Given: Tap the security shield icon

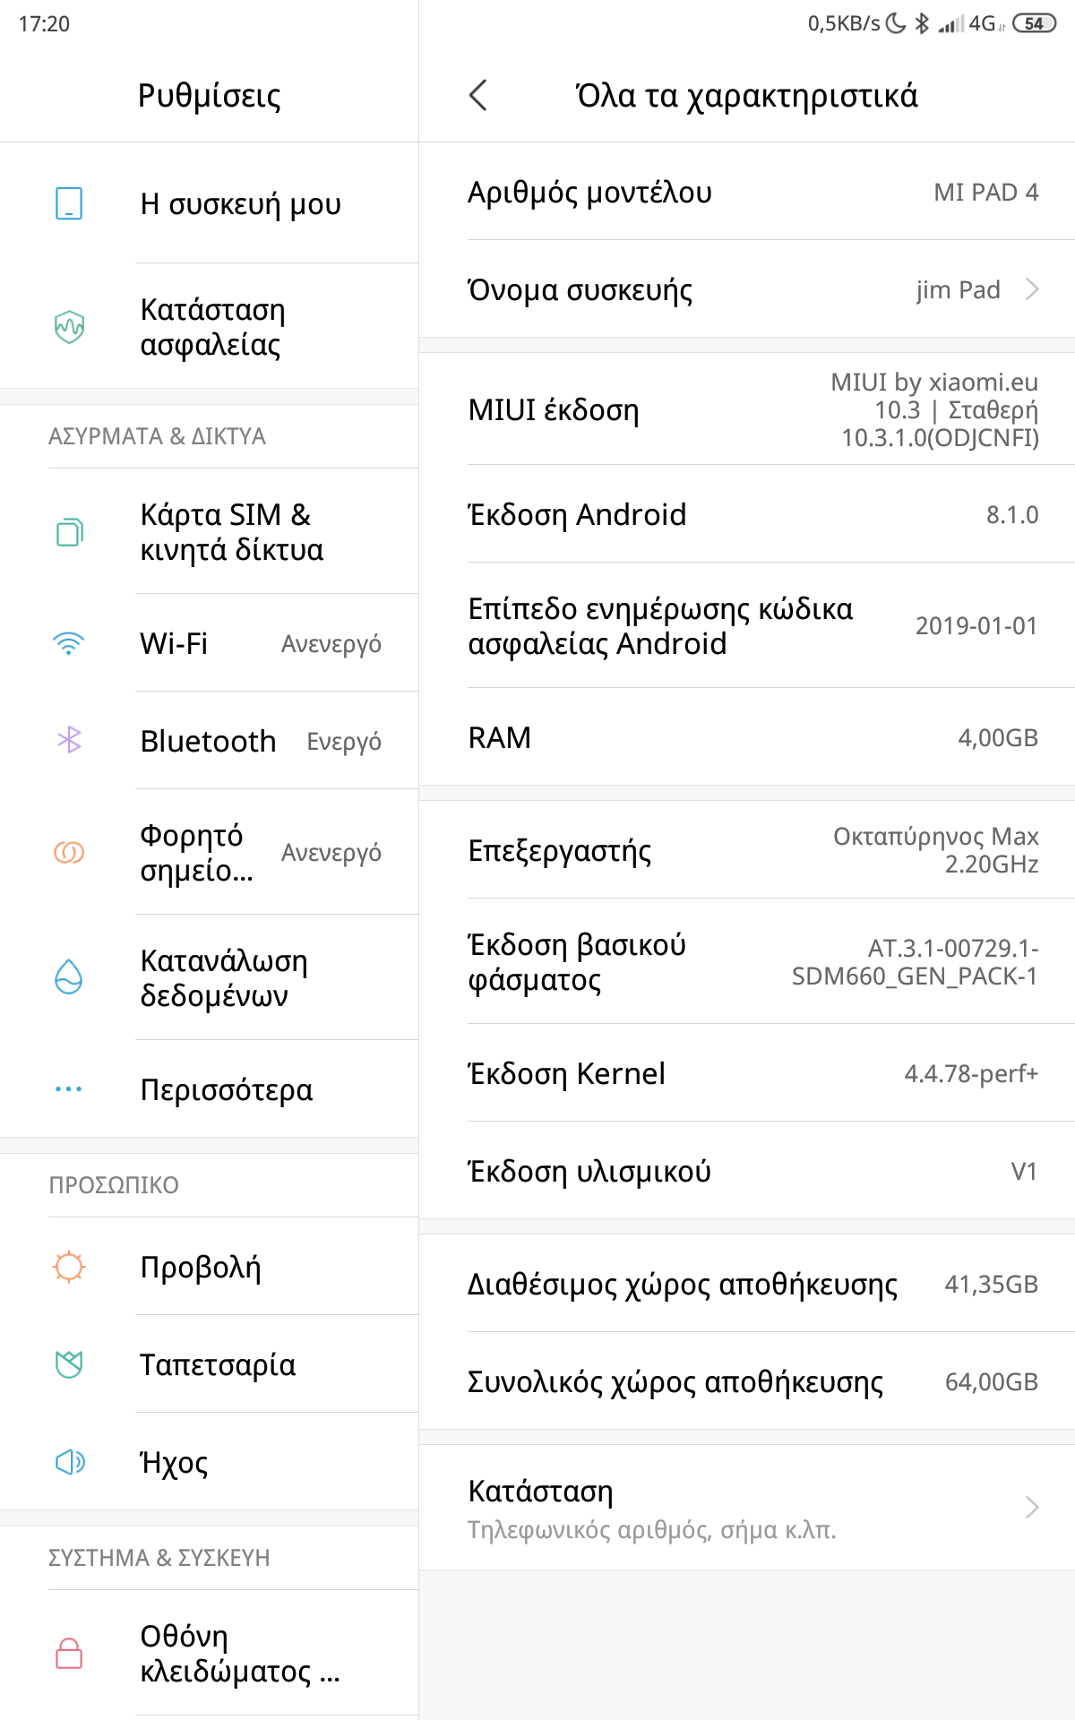Looking at the screenshot, I should coord(69,326).
